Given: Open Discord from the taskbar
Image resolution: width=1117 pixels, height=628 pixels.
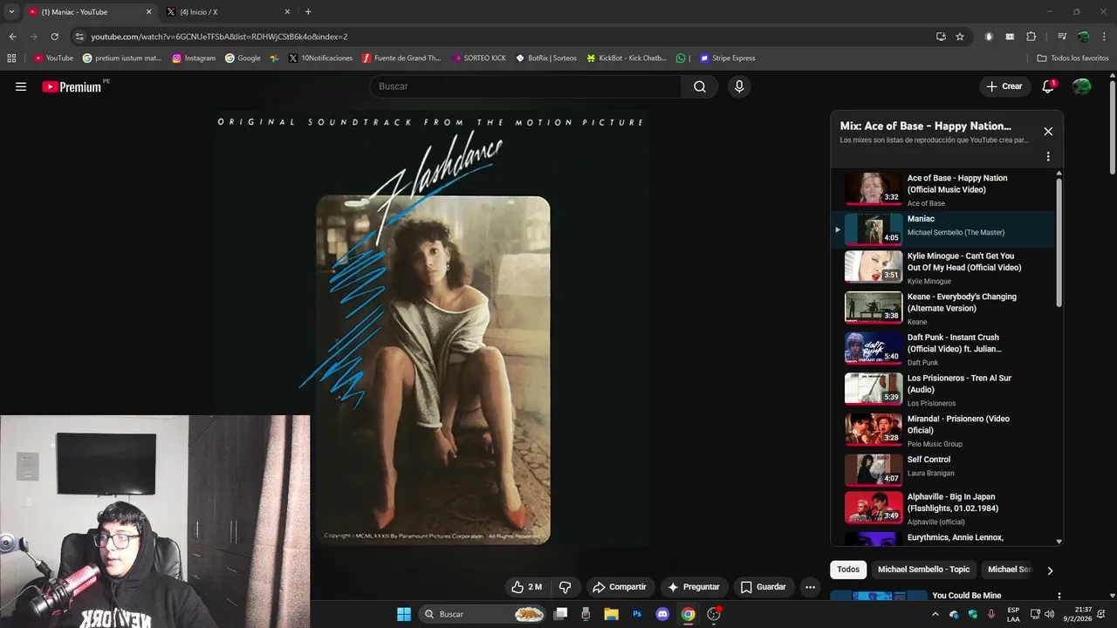Looking at the screenshot, I should [662, 614].
